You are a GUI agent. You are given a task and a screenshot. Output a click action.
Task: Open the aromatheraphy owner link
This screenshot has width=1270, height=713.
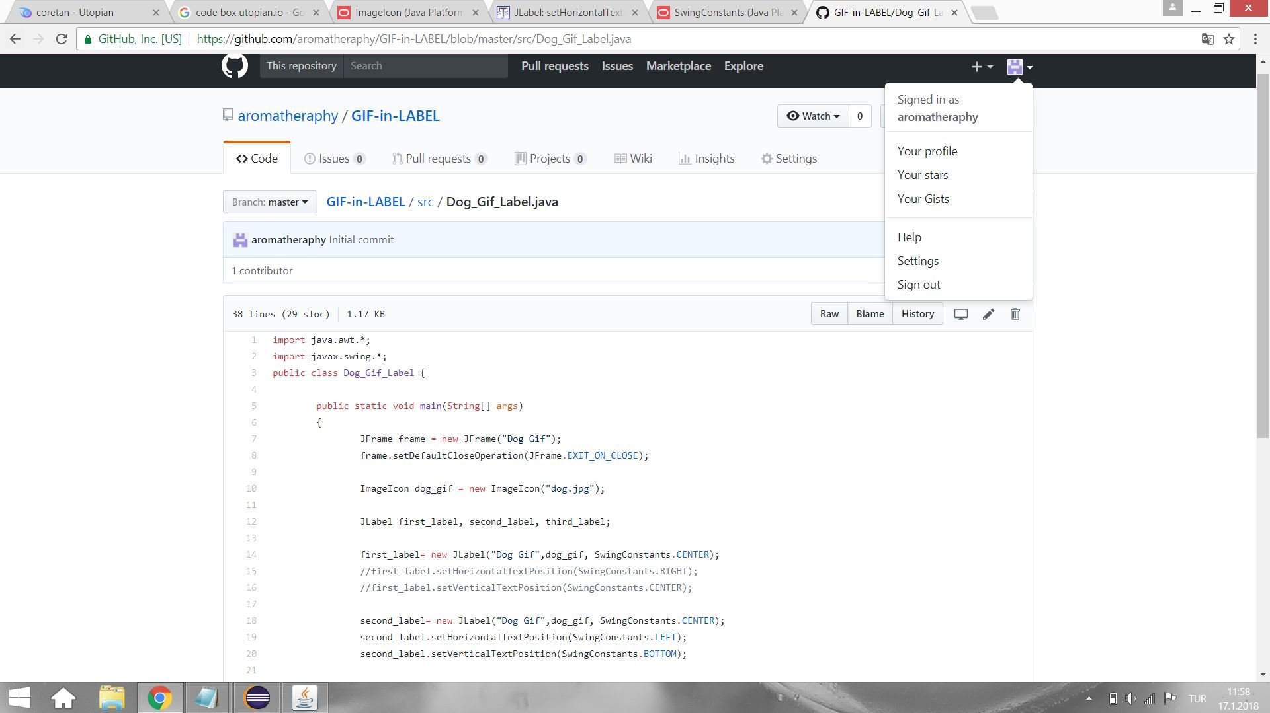(x=288, y=116)
